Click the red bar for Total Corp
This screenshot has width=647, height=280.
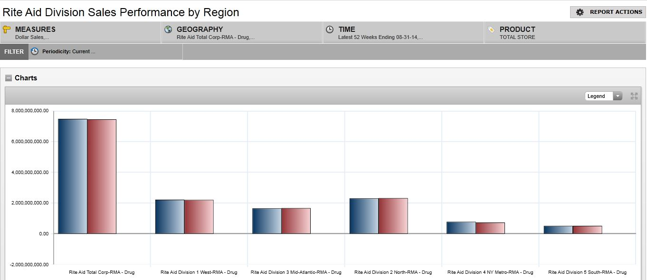pyautogui.click(x=102, y=176)
